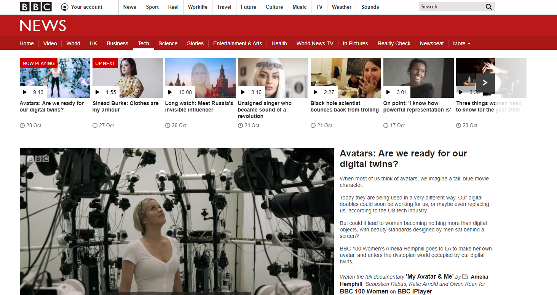Open the In Pictures tab
The image size is (557, 295).
pos(355,43)
